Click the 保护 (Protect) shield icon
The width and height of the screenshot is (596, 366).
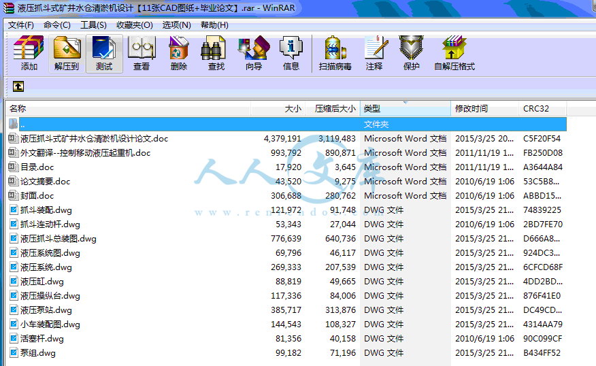(411, 48)
